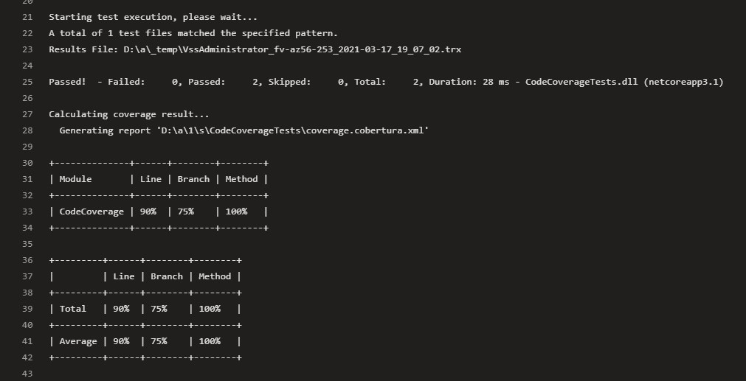Select line number 25 of the log
Screen dimensions: 746x381
pyautogui.click(x=28, y=82)
